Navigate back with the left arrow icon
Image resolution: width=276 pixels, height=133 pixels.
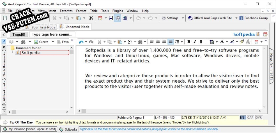[x=139, y=18]
